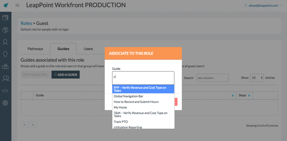Click the user icon beside ahess@leappoint.com
The width and height of the screenshot is (287, 141).
pos(246,6)
